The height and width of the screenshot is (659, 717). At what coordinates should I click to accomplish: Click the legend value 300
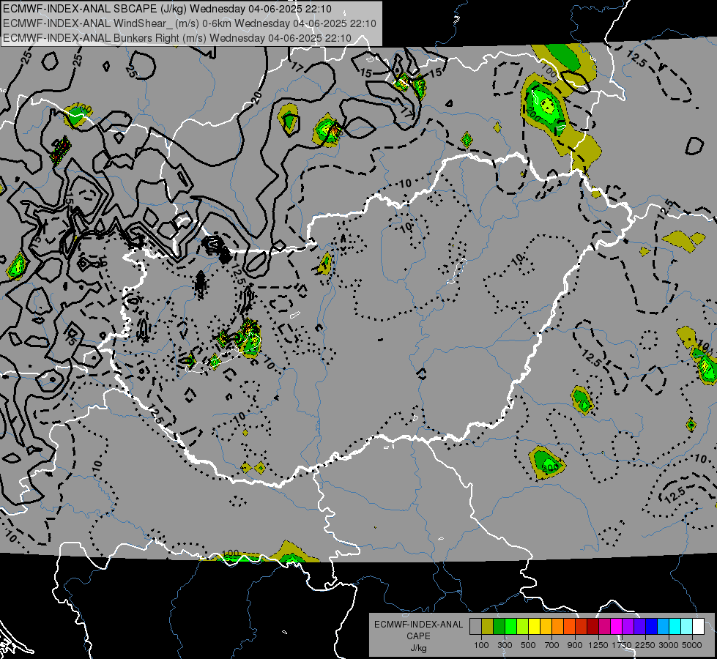505,645
